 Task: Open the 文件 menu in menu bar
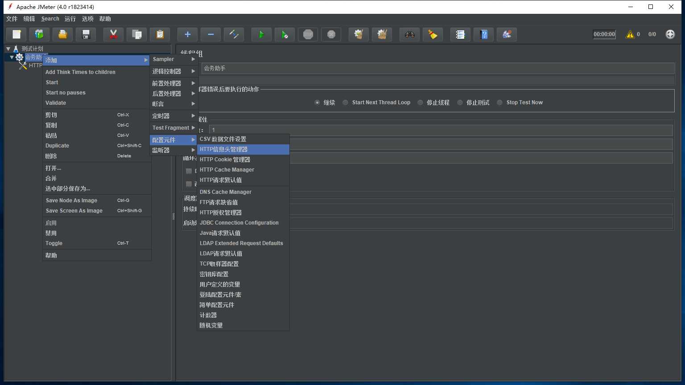12,19
